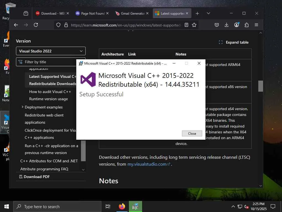Click the URL address bar field
This screenshot has height=212, width=282.
(x=126, y=25)
